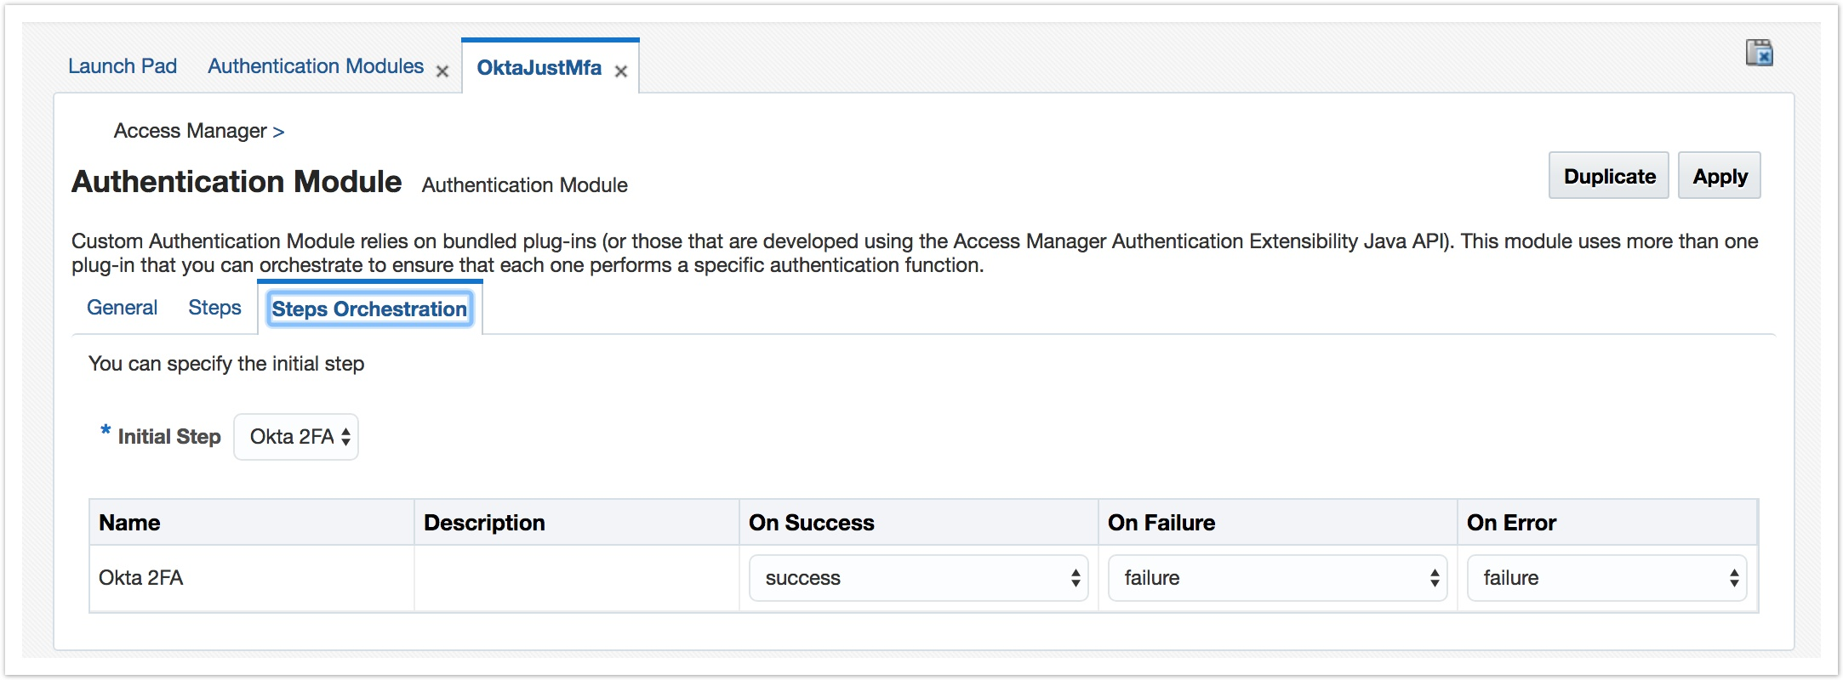Select the Okta 2FA row name cell
The image size is (1843, 680).
tap(141, 578)
